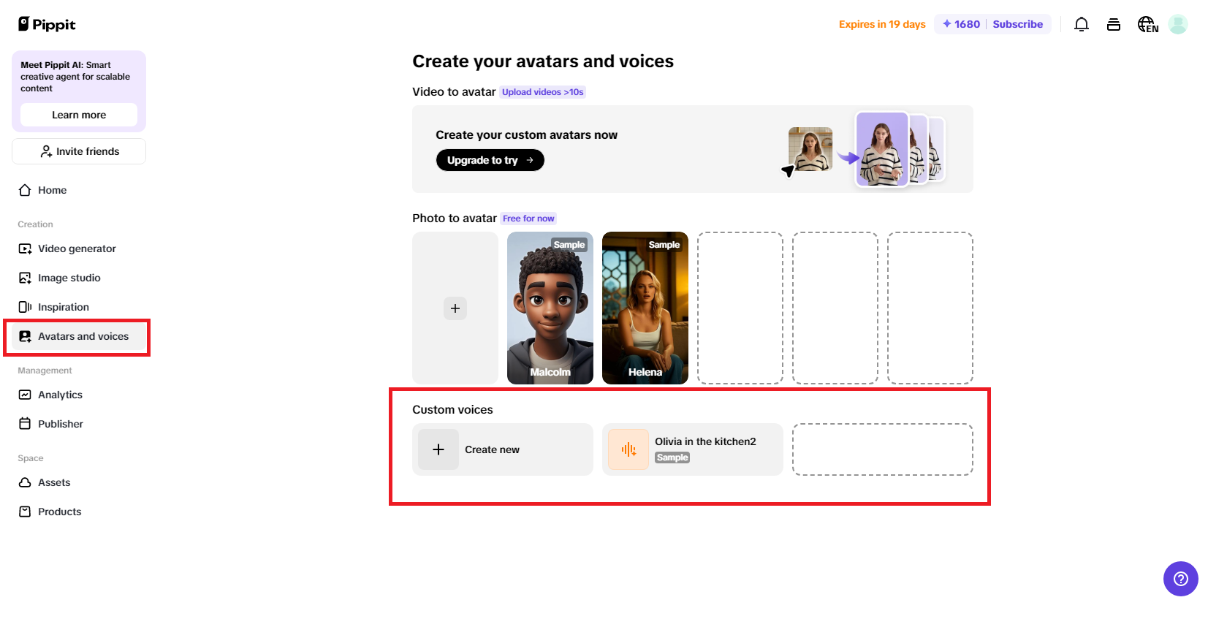Open Assets in the Space section
The height and width of the screenshot is (619, 1227).
pyautogui.click(x=54, y=482)
